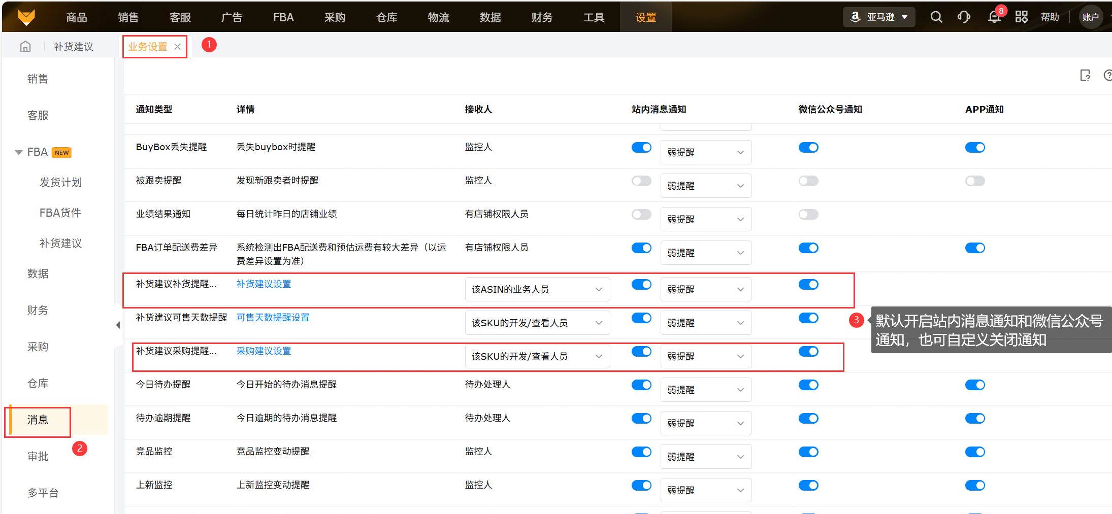Open the 物流 top menu
Viewport: 1112px width, 514px height.
click(x=438, y=17)
